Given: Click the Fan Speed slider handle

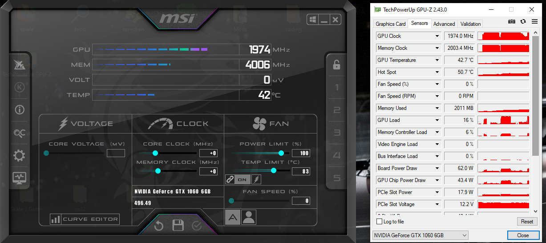Looking at the screenshot, I should tap(231, 201).
